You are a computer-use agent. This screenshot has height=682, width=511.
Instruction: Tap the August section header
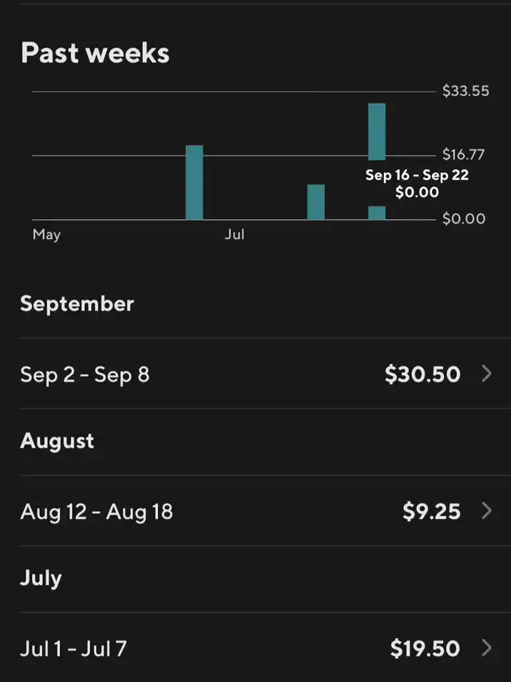(57, 441)
